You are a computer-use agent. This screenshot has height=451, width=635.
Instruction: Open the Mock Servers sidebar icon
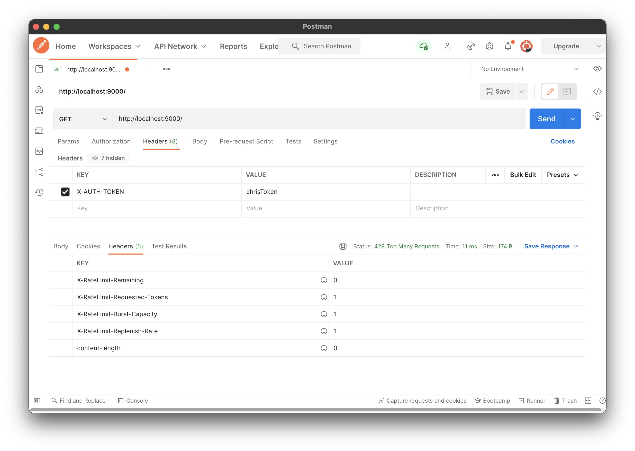(x=39, y=131)
